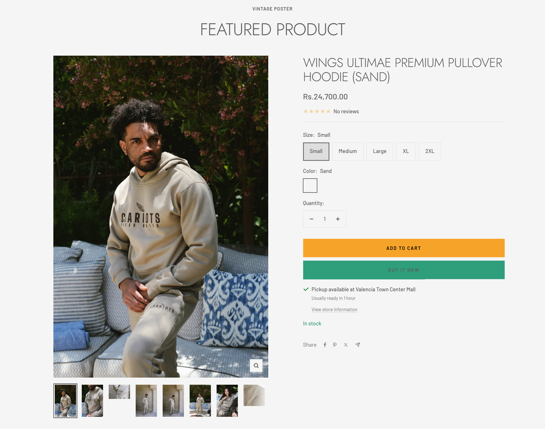The image size is (545, 429).
Task: Pick size XL
Action: [406, 151]
